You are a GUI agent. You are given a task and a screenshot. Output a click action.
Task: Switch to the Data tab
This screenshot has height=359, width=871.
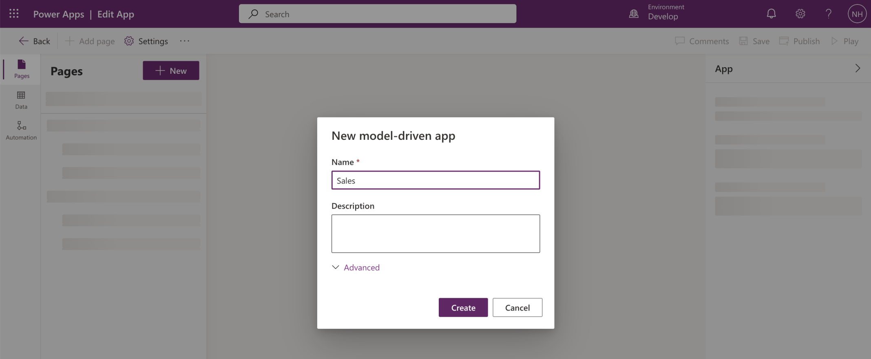21,100
